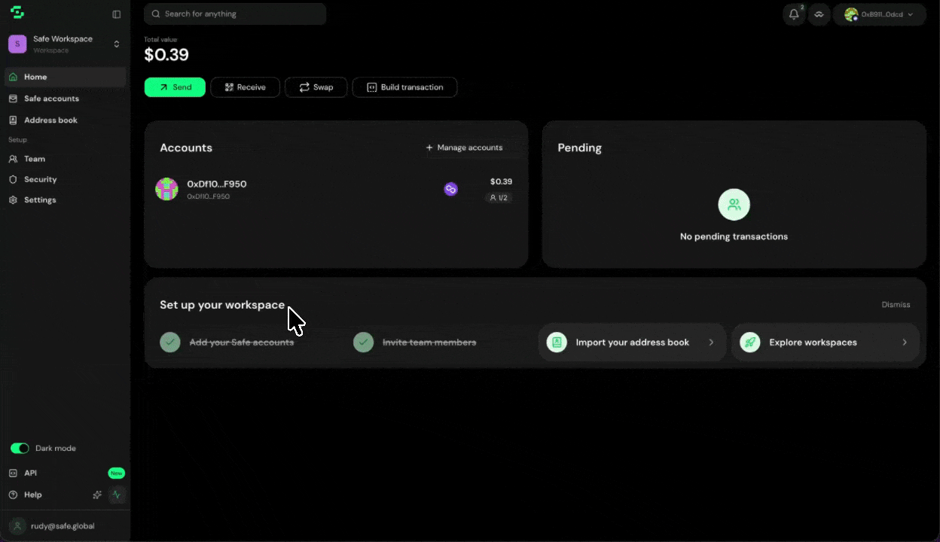Screen dimensions: 940x542
Task: Click the Pending panel heading
Action: point(579,148)
